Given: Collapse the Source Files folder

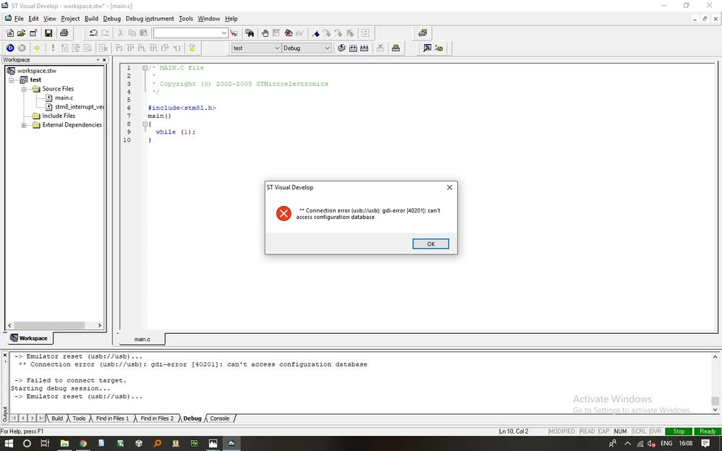Looking at the screenshot, I should tap(24, 89).
